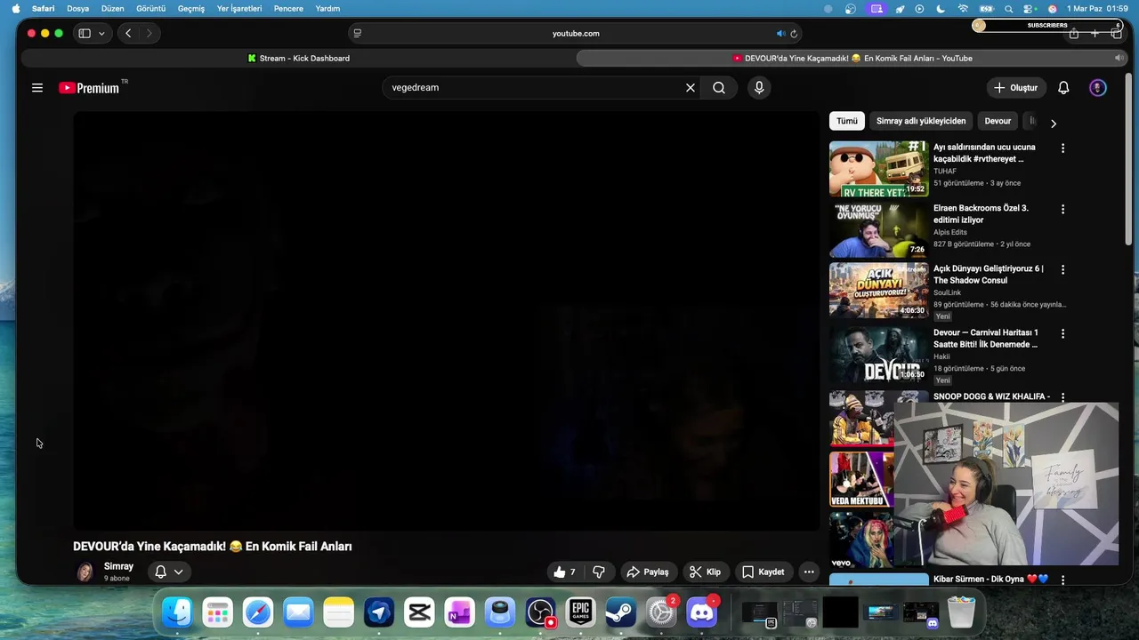Open Finder from the Dock

point(177,612)
